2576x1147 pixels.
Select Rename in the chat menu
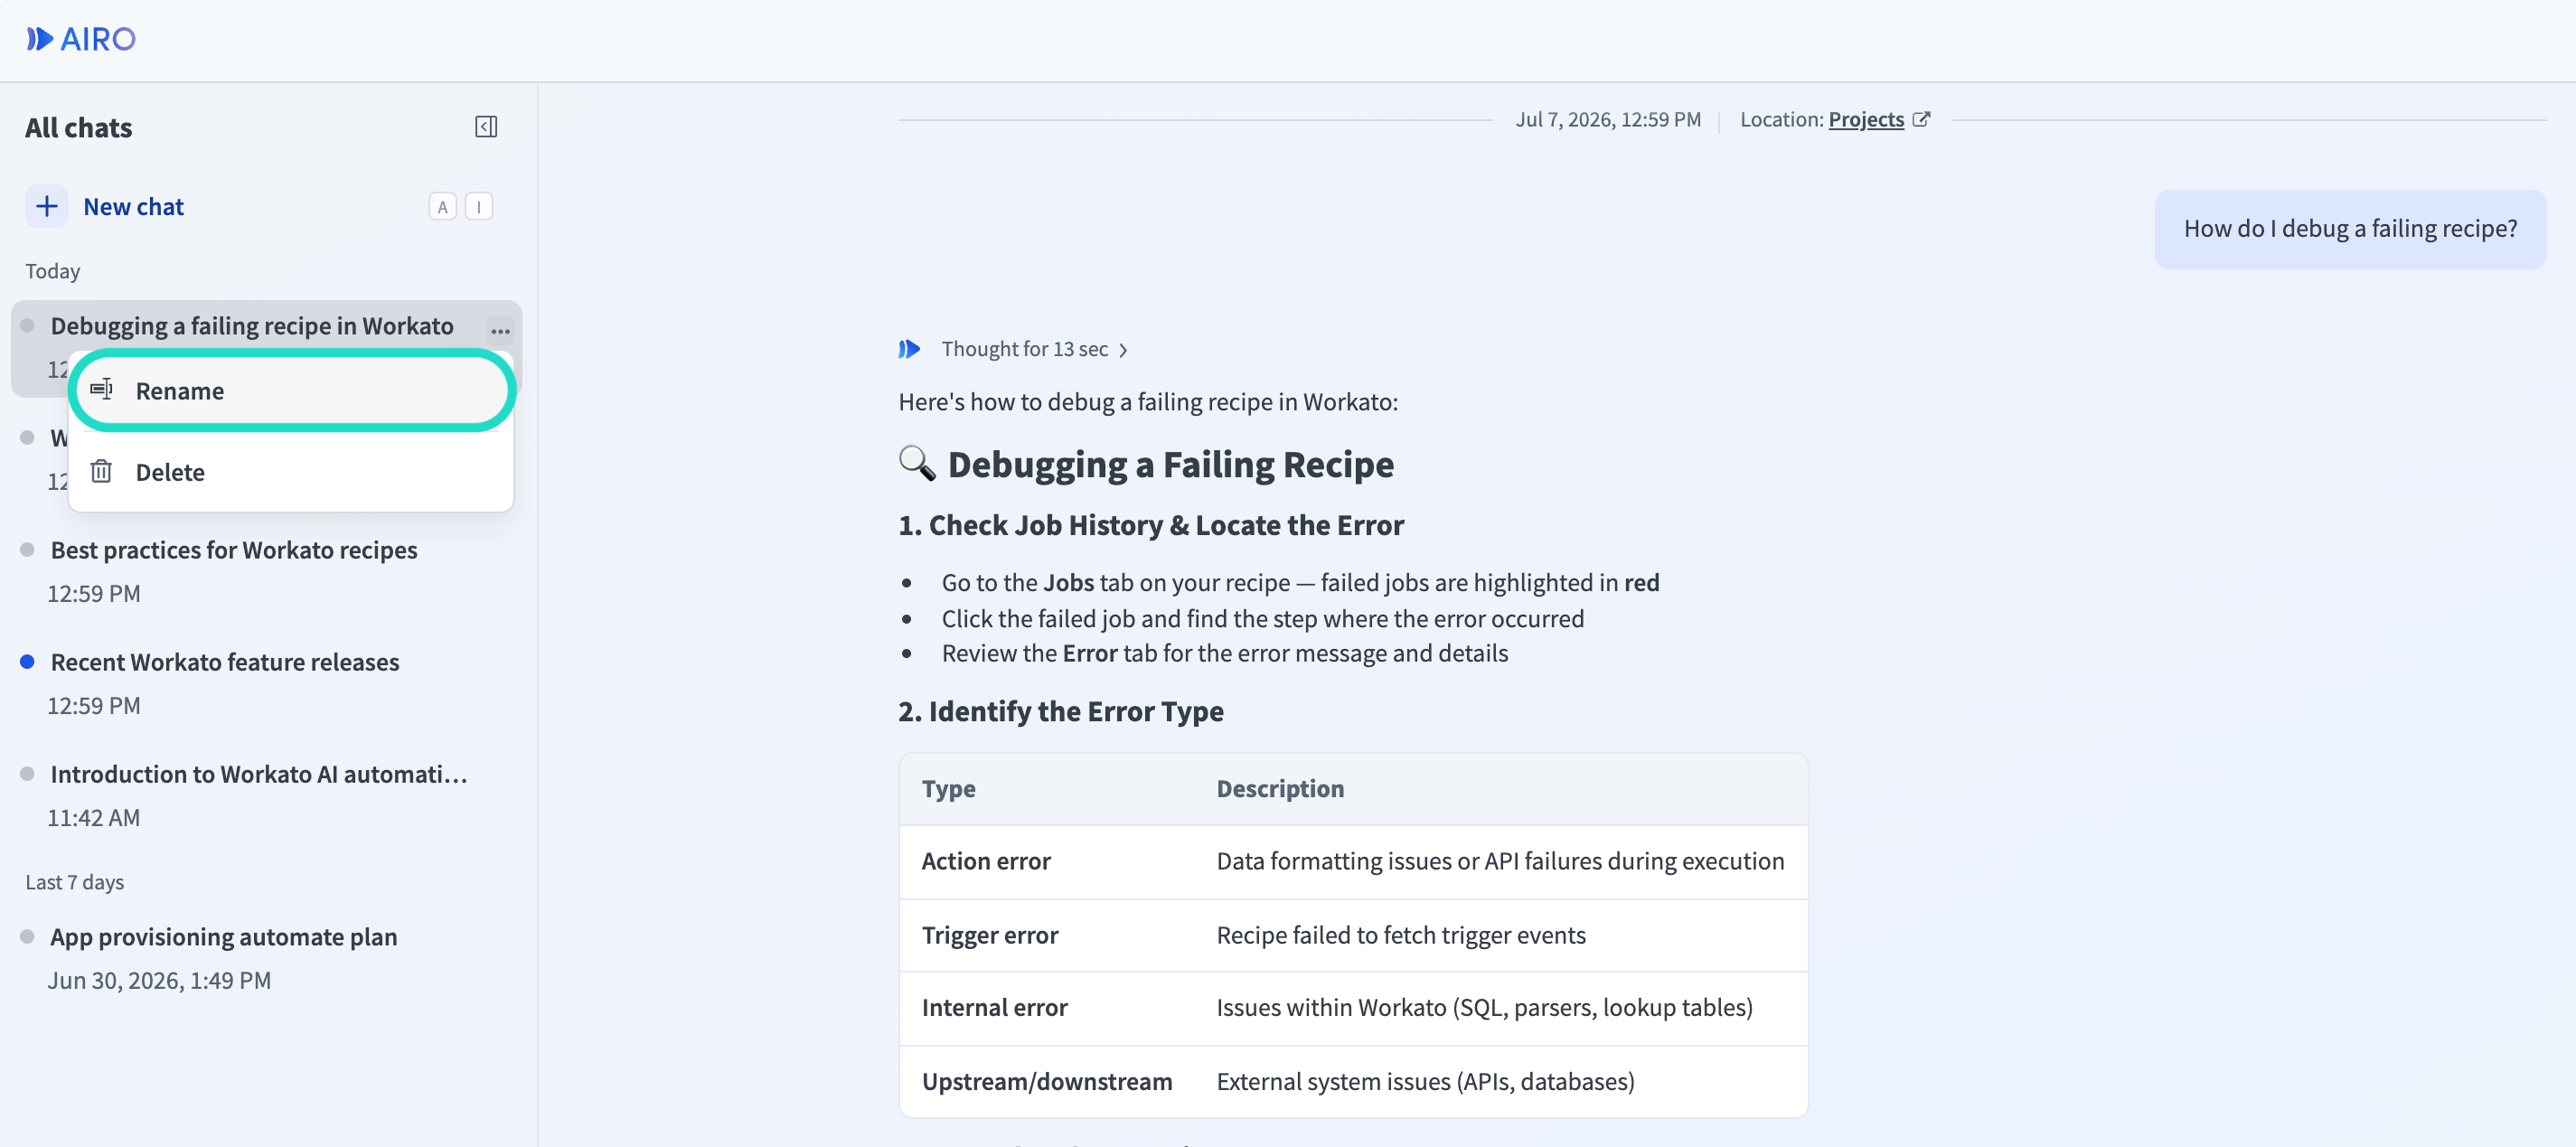[x=292, y=390]
